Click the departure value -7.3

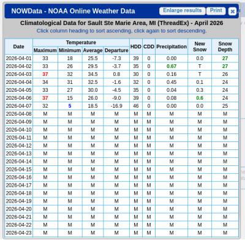(x=116, y=58)
